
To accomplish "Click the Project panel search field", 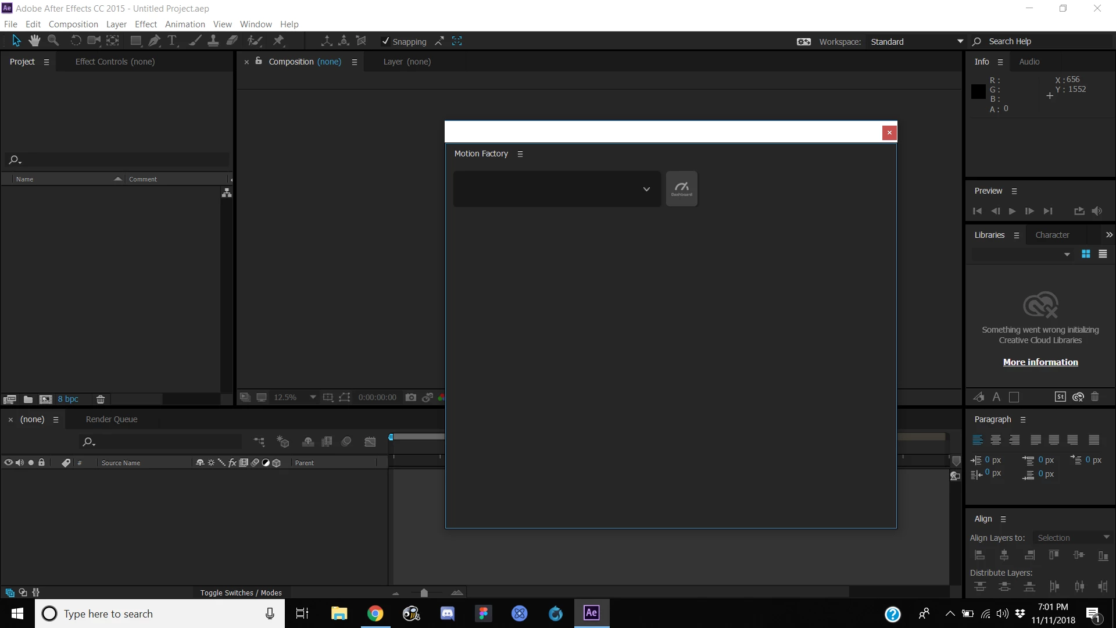I will pyautogui.click(x=122, y=160).
